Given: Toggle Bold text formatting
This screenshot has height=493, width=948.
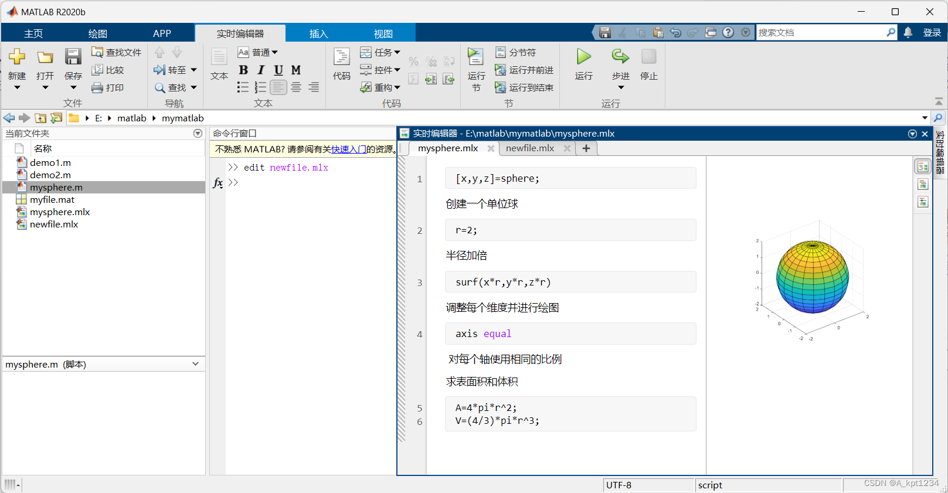Looking at the screenshot, I should click(243, 70).
